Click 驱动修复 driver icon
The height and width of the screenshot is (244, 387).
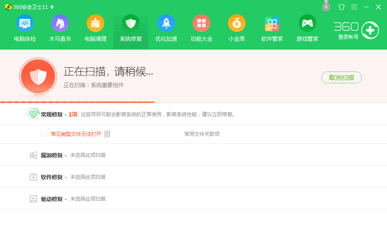click(33, 199)
